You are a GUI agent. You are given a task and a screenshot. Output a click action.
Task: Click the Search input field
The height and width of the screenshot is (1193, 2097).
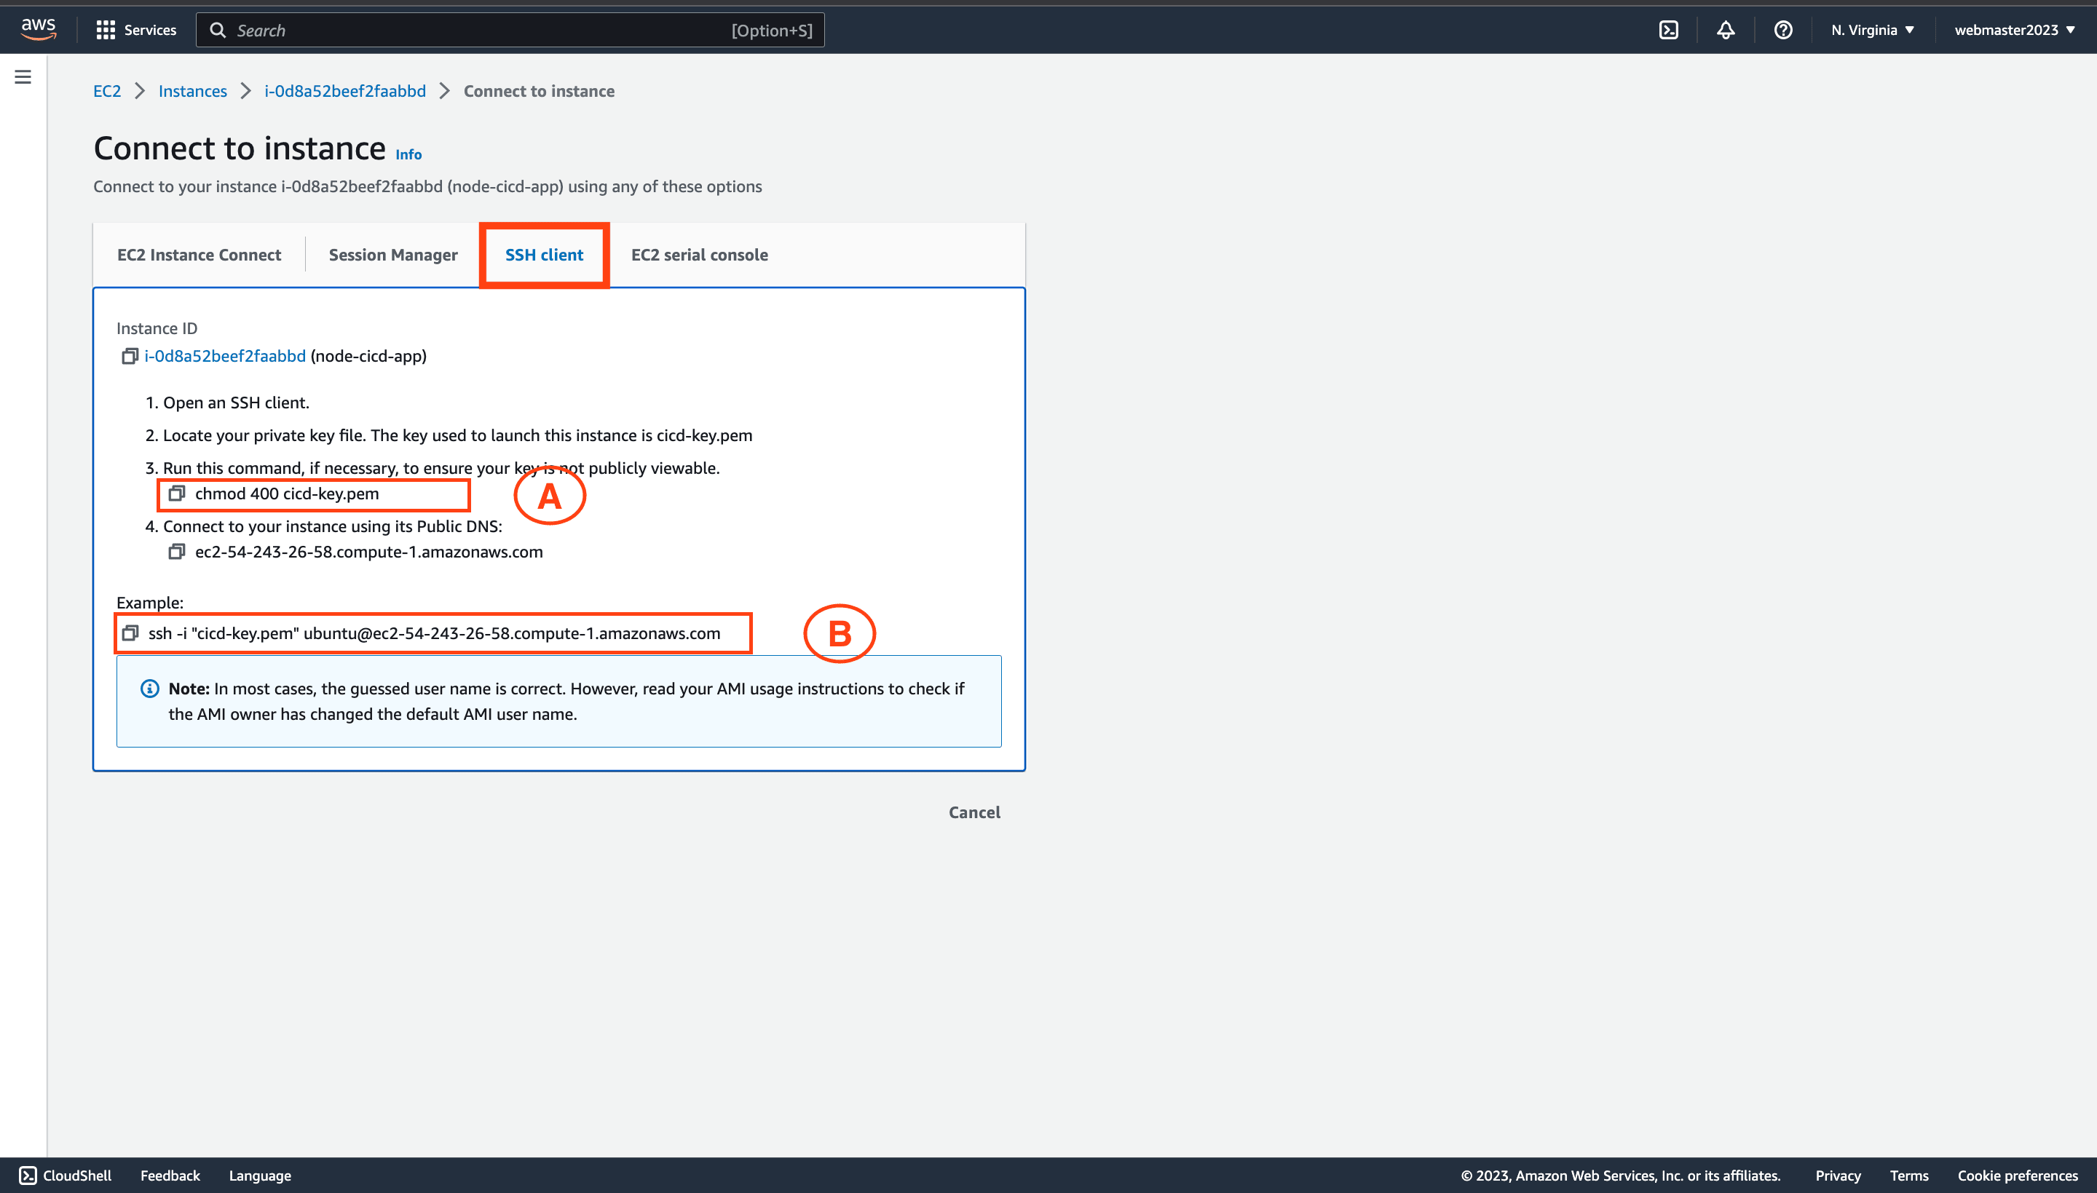pos(511,31)
